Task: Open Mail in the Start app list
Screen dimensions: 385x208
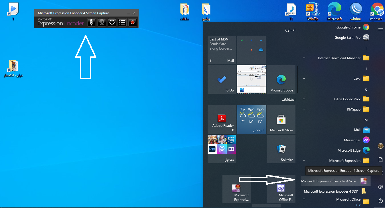Action: (336, 130)
